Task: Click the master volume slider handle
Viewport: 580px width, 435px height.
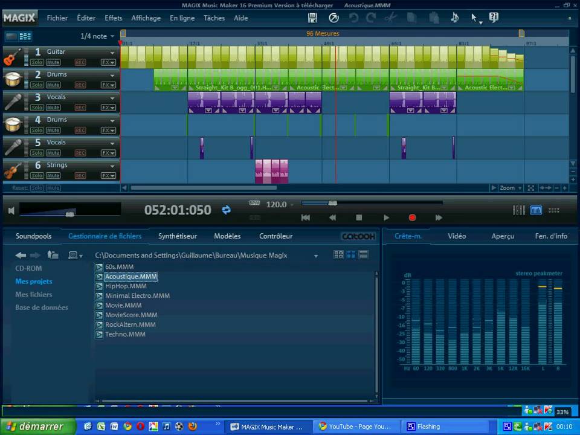Action: pos(70,214)
